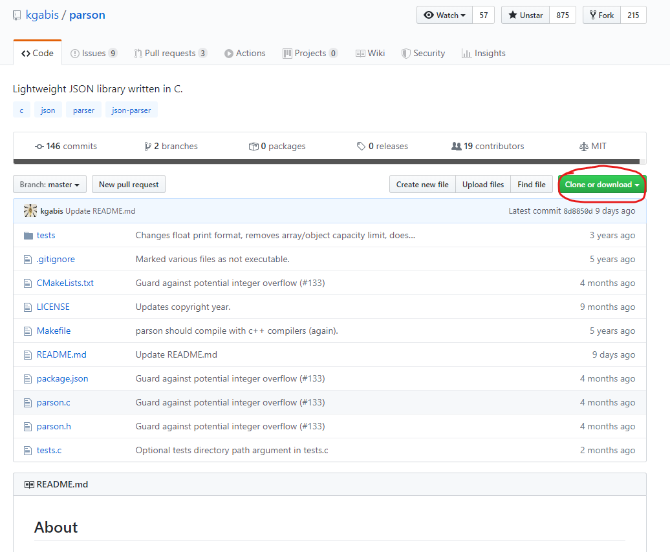The width and height of the screenshot is (670, 552).
Task: Open the Watch dropdown
Action: tap(444, 15)
